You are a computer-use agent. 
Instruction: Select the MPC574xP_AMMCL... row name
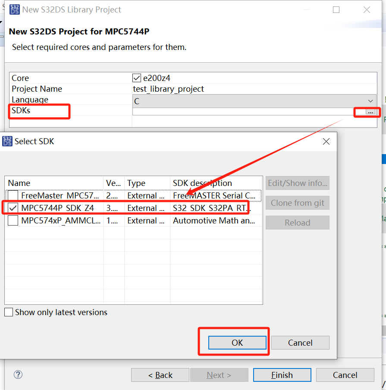point(61,220)
